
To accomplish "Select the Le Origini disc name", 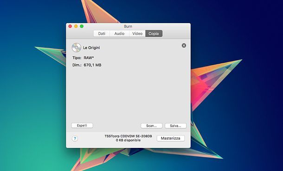I will coord(91,48).
